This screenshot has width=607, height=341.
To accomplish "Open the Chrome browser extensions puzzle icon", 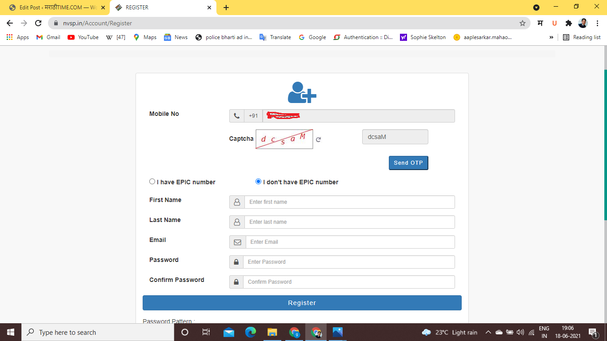I will tap(568, 23).
